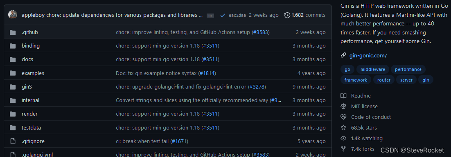
Task: Select the 'go' topic tag
Action: [x=347, y=69]
